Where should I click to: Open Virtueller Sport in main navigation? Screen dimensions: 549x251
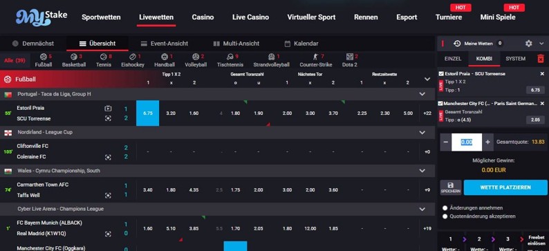311,17
